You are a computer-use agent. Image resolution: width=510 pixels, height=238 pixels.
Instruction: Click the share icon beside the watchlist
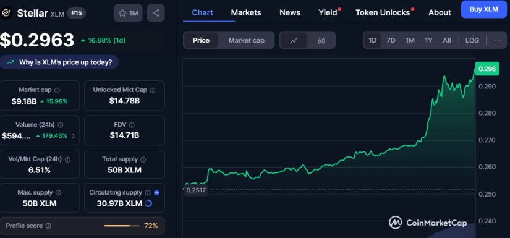pos(156,14)
